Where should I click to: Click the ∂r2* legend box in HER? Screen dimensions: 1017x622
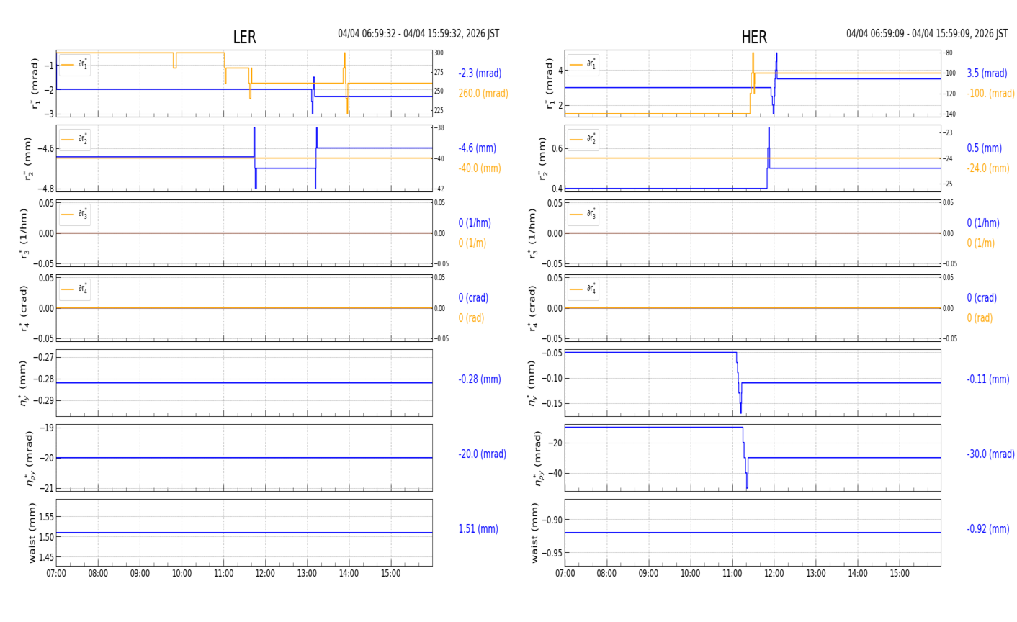click(x=583, y=139)
